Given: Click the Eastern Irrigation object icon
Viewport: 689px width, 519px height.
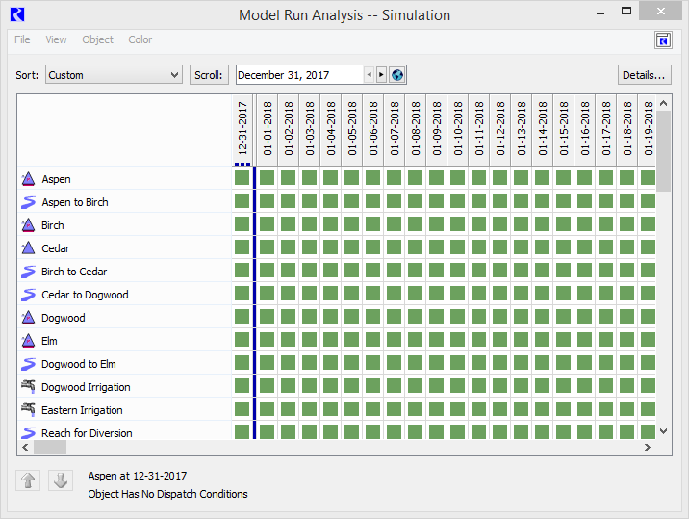Looking at the screenshot, I should coord(28,410).
